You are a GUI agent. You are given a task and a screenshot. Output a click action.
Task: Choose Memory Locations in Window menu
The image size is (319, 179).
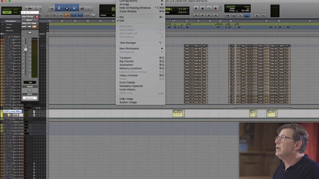click(131, 69)
